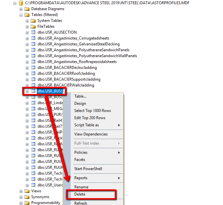Click table icon of dbo.USR_PUR row
Viewport: 223px width, 205px height.
click(33, 115)
